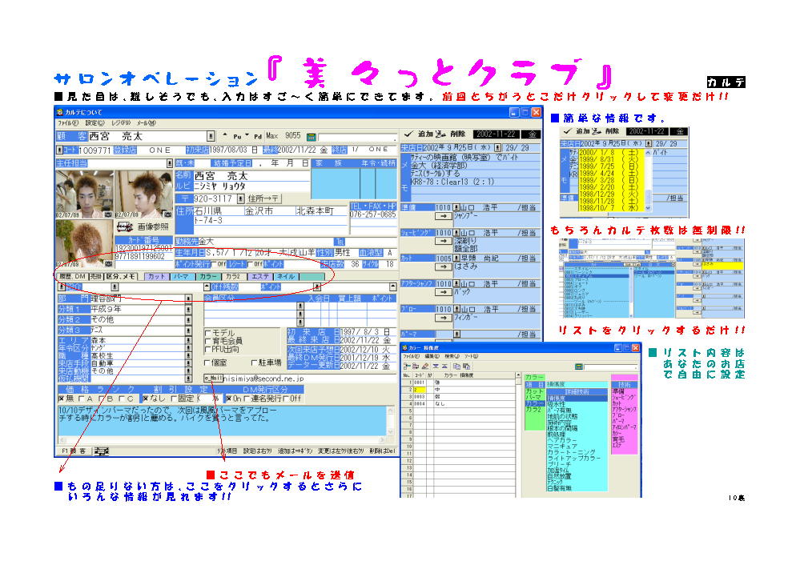This screenshot has width=800, height=565.
Task: Click the memo text area about デザインパーマ
Action: coord(222,421)
